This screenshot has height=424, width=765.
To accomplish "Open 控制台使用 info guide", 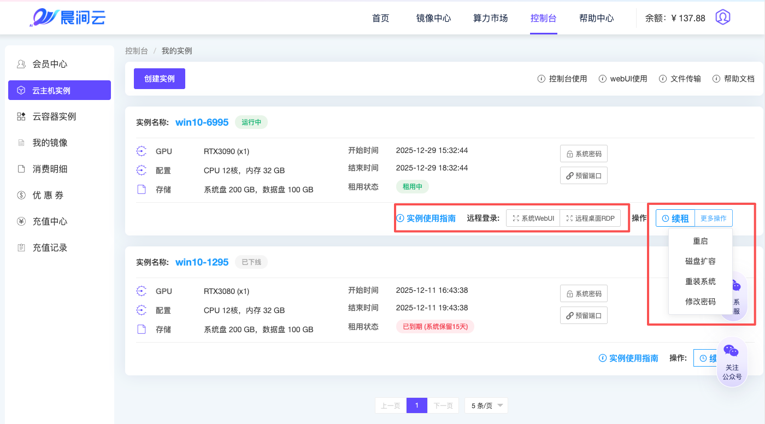I will pos(562,79).
